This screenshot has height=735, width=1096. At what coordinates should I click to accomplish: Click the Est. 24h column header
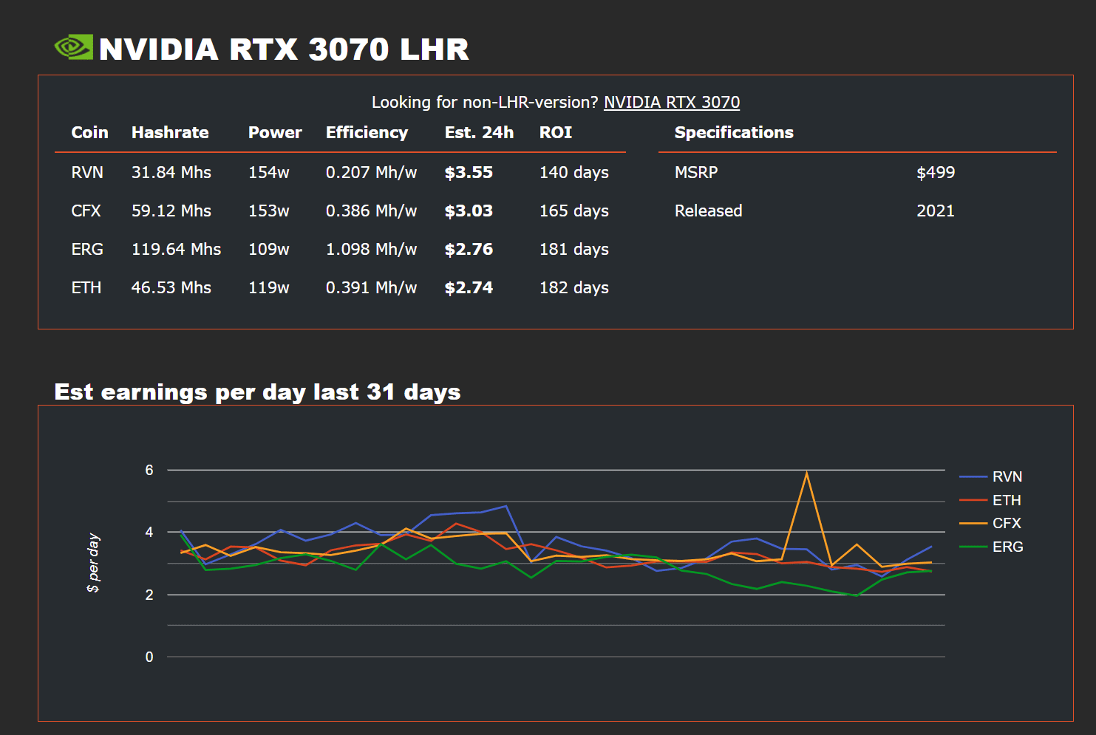click(479, 132)
